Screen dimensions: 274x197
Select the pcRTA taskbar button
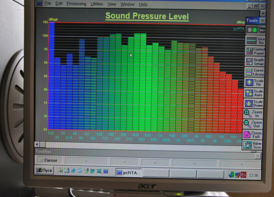[x=129, y=172]
